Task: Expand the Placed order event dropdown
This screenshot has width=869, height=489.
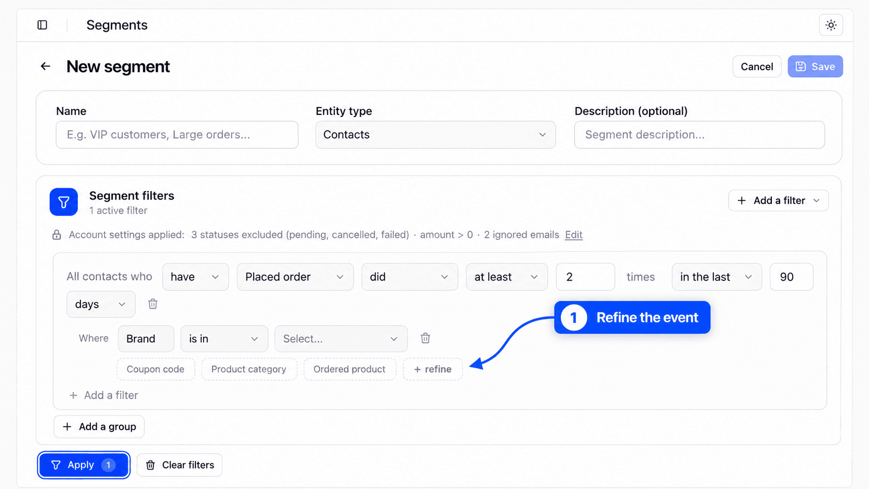Action: (295, 277)
